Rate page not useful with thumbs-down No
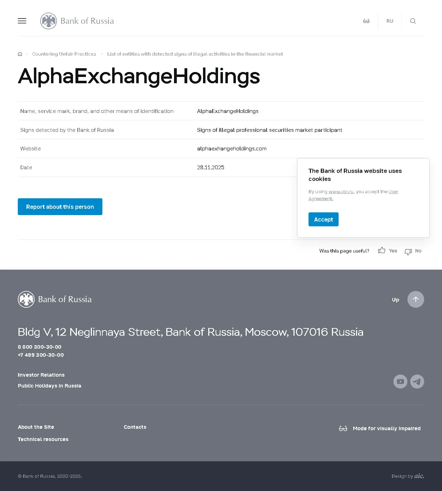The image size is (442, 491). [x=413, y=251]
